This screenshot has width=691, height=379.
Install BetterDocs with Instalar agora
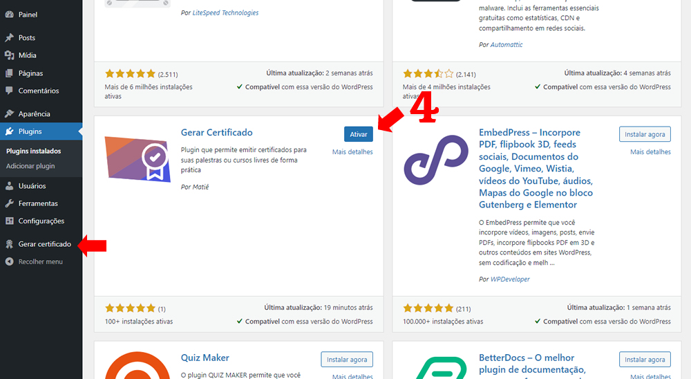[645, 359]
